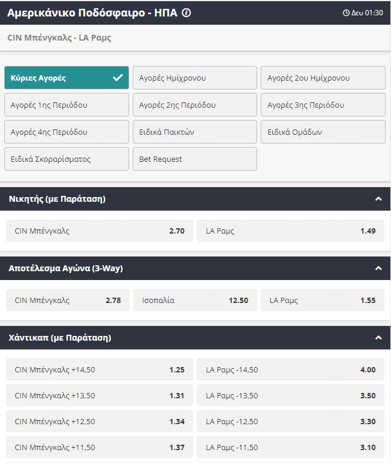Open the Αγορές Ημίχρονου tab
391x463 pixels.
click(x=194, y=78)
